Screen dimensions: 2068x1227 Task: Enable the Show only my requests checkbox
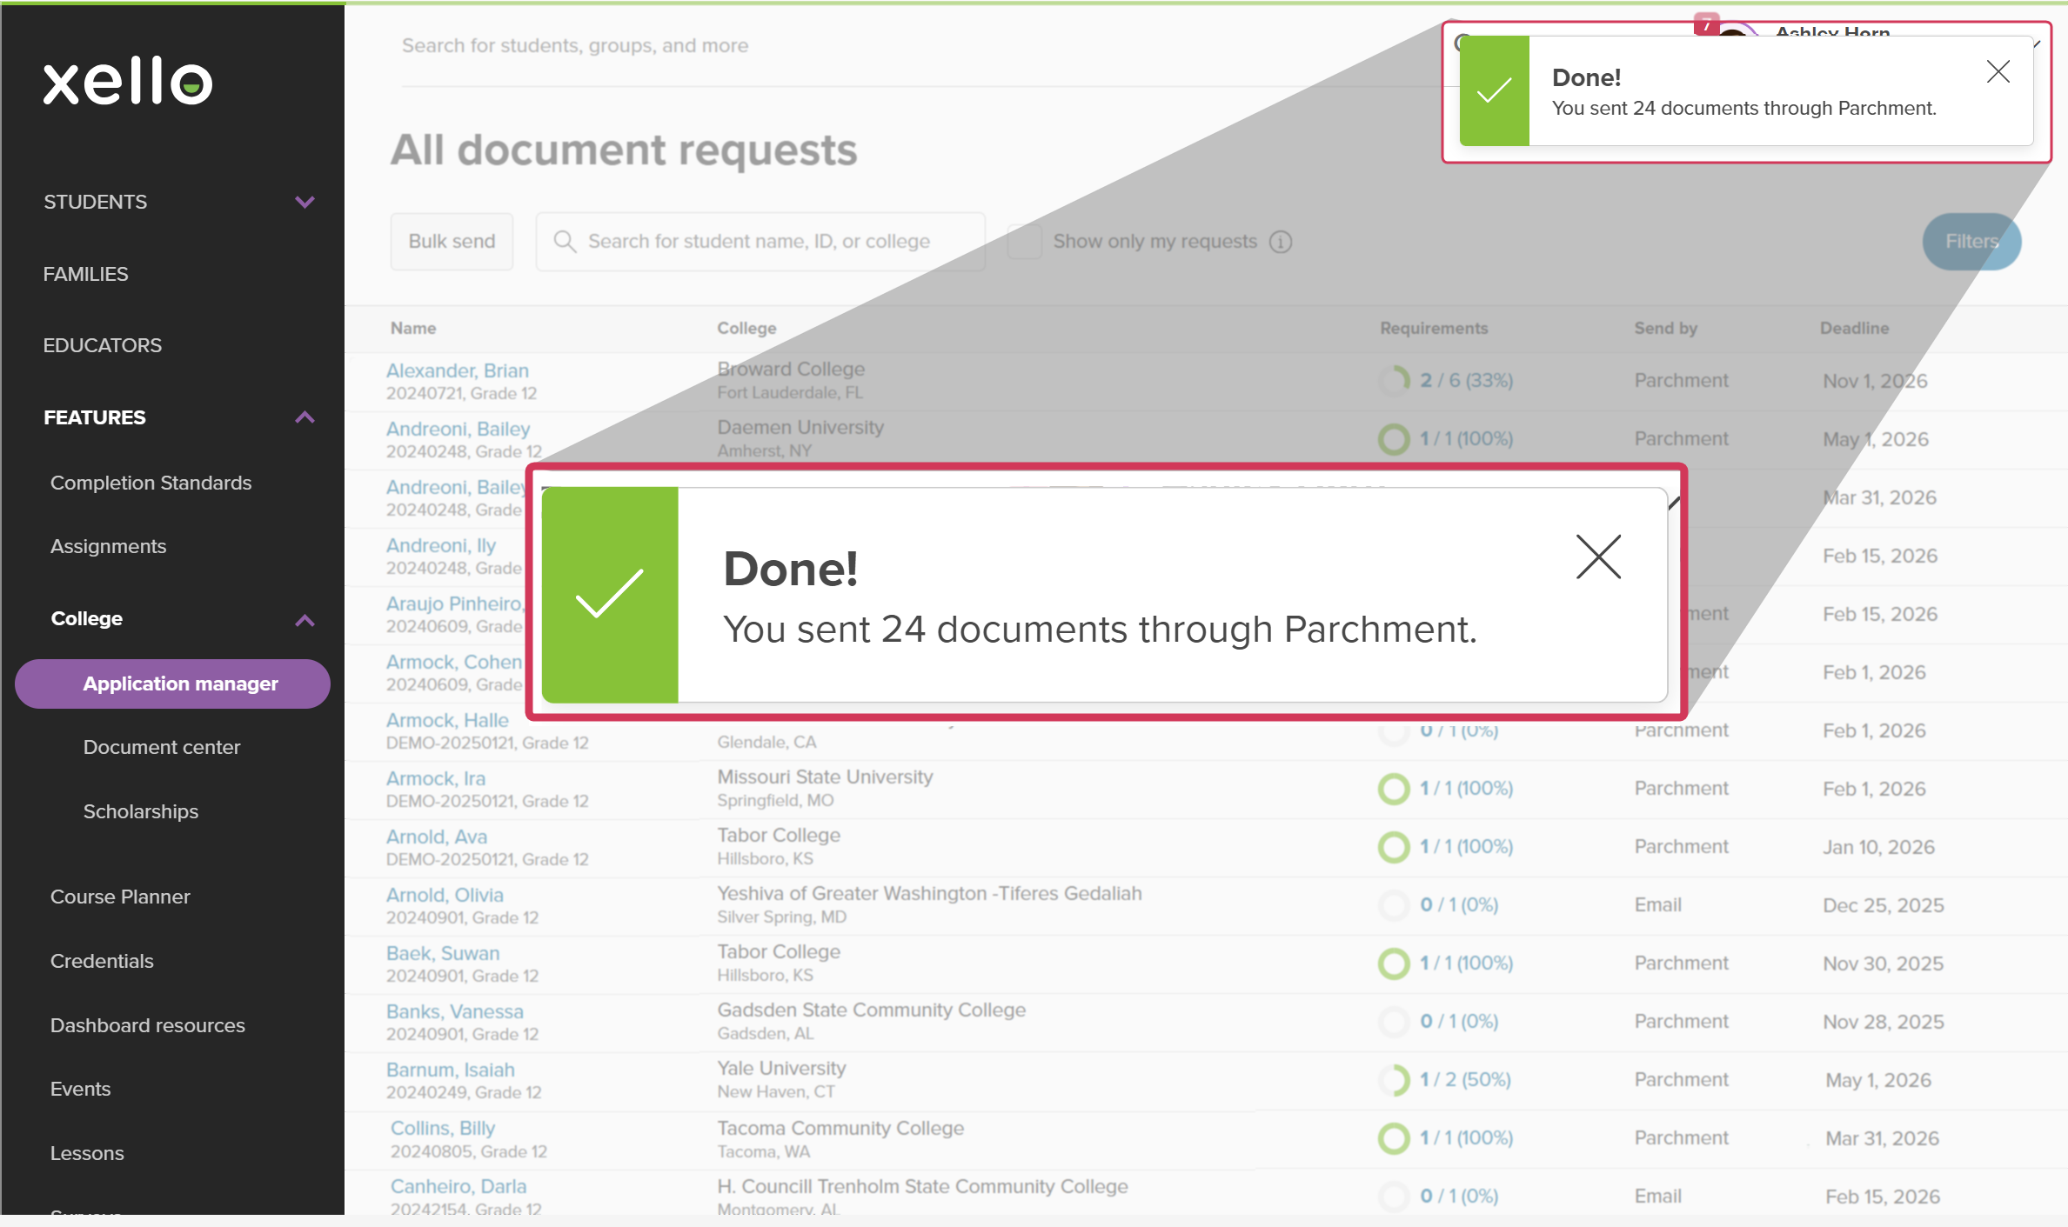[1023, 241]
